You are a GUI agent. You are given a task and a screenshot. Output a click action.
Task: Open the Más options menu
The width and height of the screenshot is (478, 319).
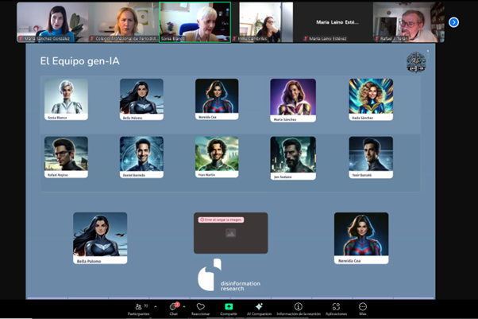click(x=363, y=307)
